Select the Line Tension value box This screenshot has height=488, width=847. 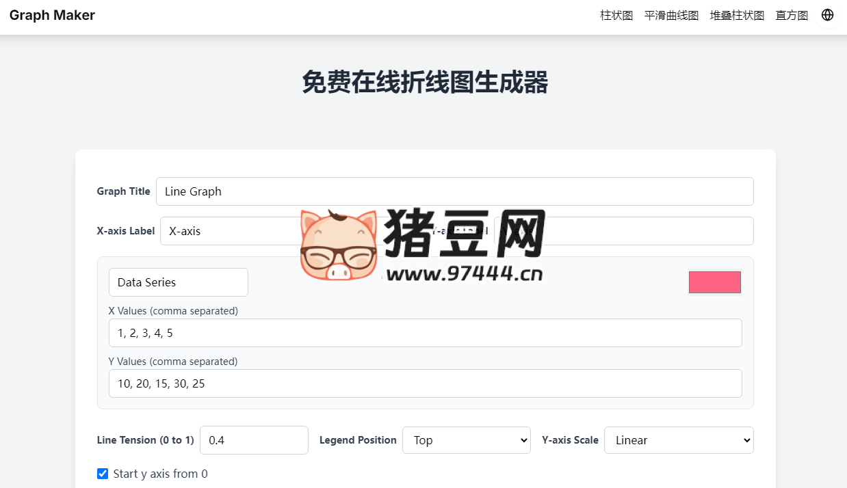tap(254, 440)
